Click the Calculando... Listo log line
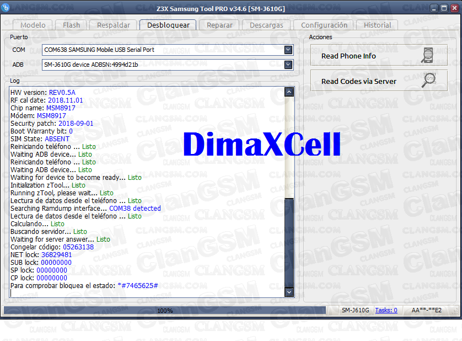Screen dimensions: 462x341 (37, 223)
